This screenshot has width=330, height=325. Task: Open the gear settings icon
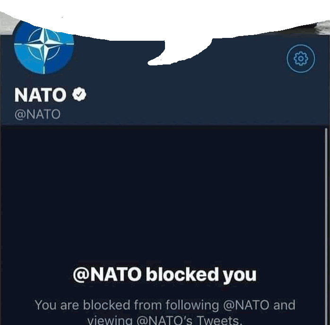[301, 58]
